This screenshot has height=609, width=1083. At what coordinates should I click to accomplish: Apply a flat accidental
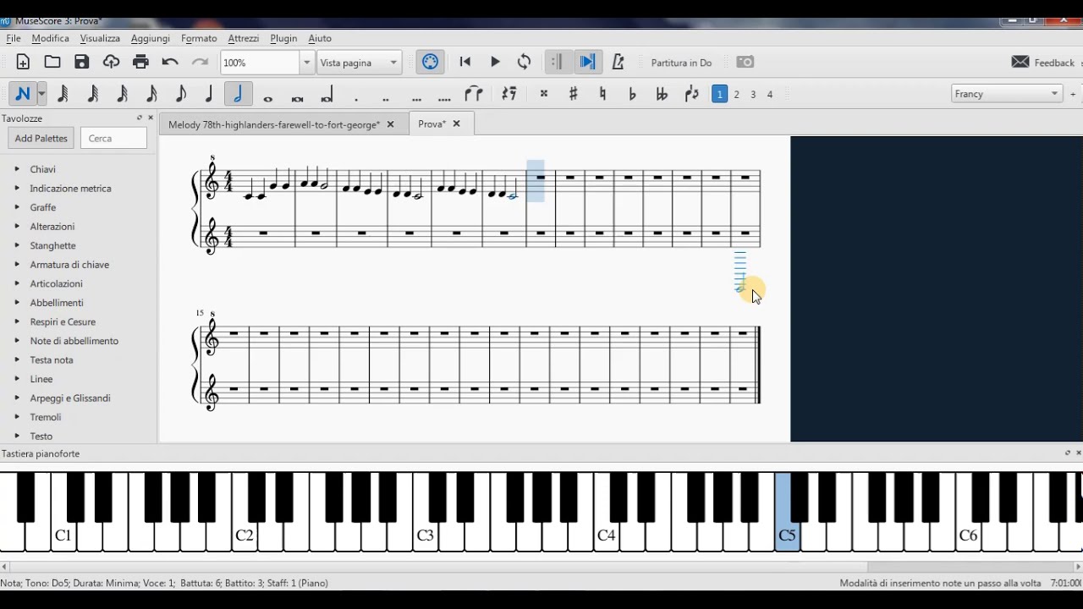coord(632,94)
